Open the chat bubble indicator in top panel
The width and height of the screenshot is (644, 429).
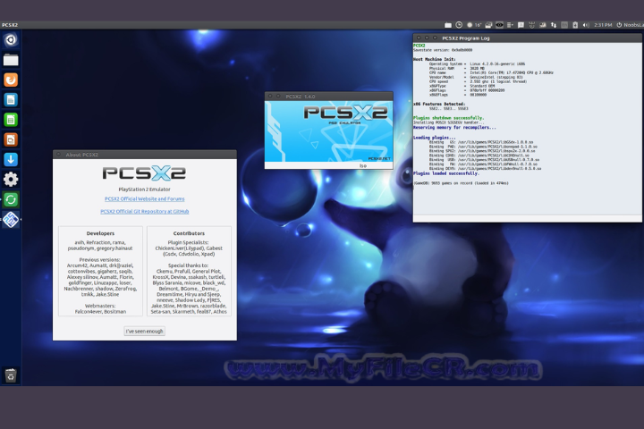click(521, 25)
